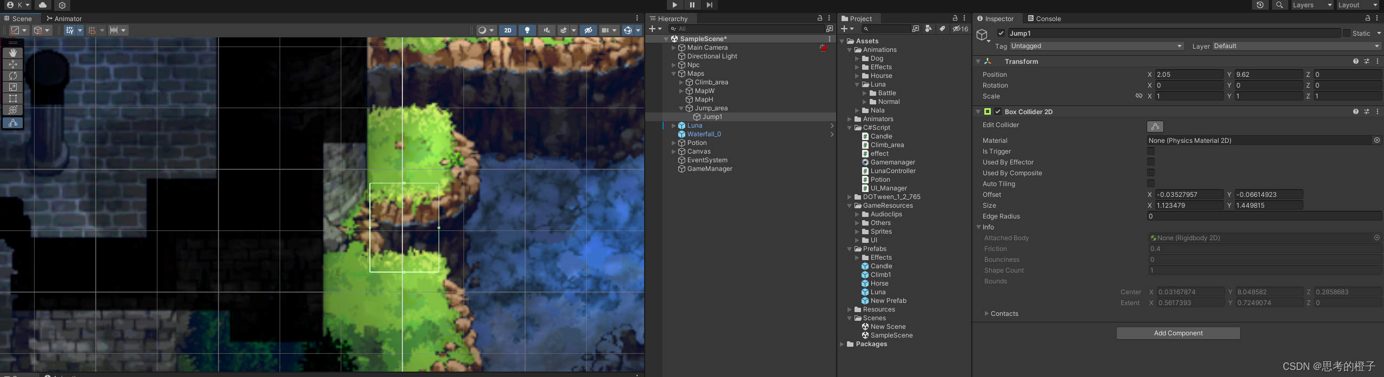Click the Play button
The height and width of the screenshot is (377, 1384).
point(674,5)
